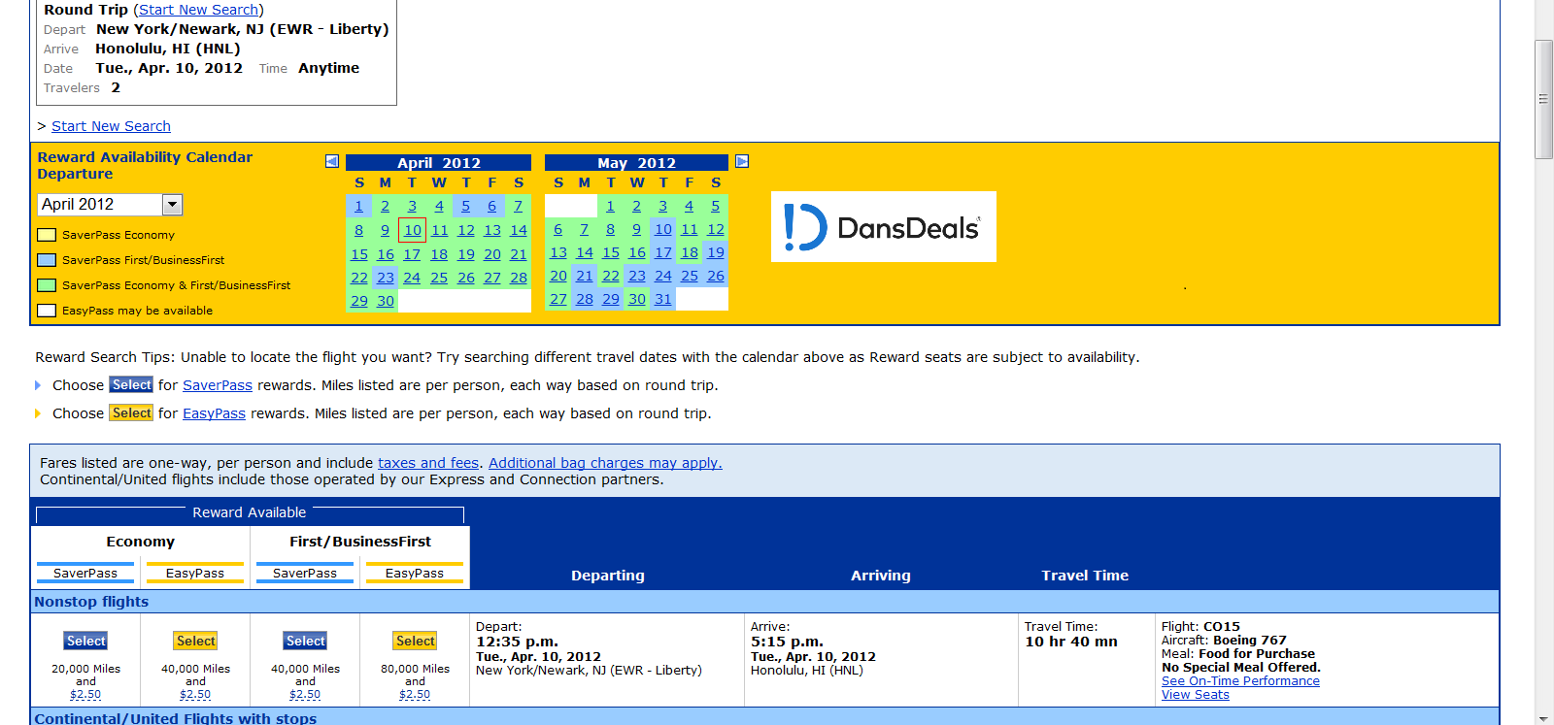Image resolution: width=1554 pixels, height=725 pixels.
Task: Click the page scroll down arrow
Action: coord(1543,717)
